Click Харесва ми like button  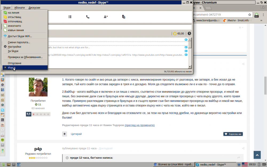point(233,134)
